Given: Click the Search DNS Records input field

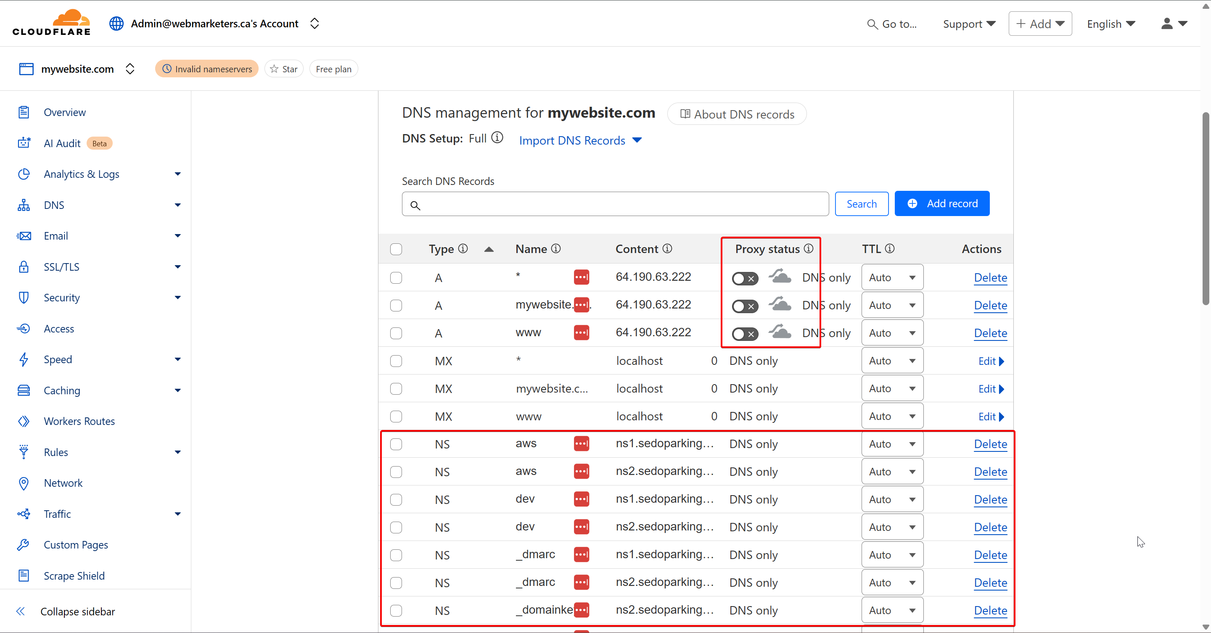Looking at the screenshot, I should (621, 204).
